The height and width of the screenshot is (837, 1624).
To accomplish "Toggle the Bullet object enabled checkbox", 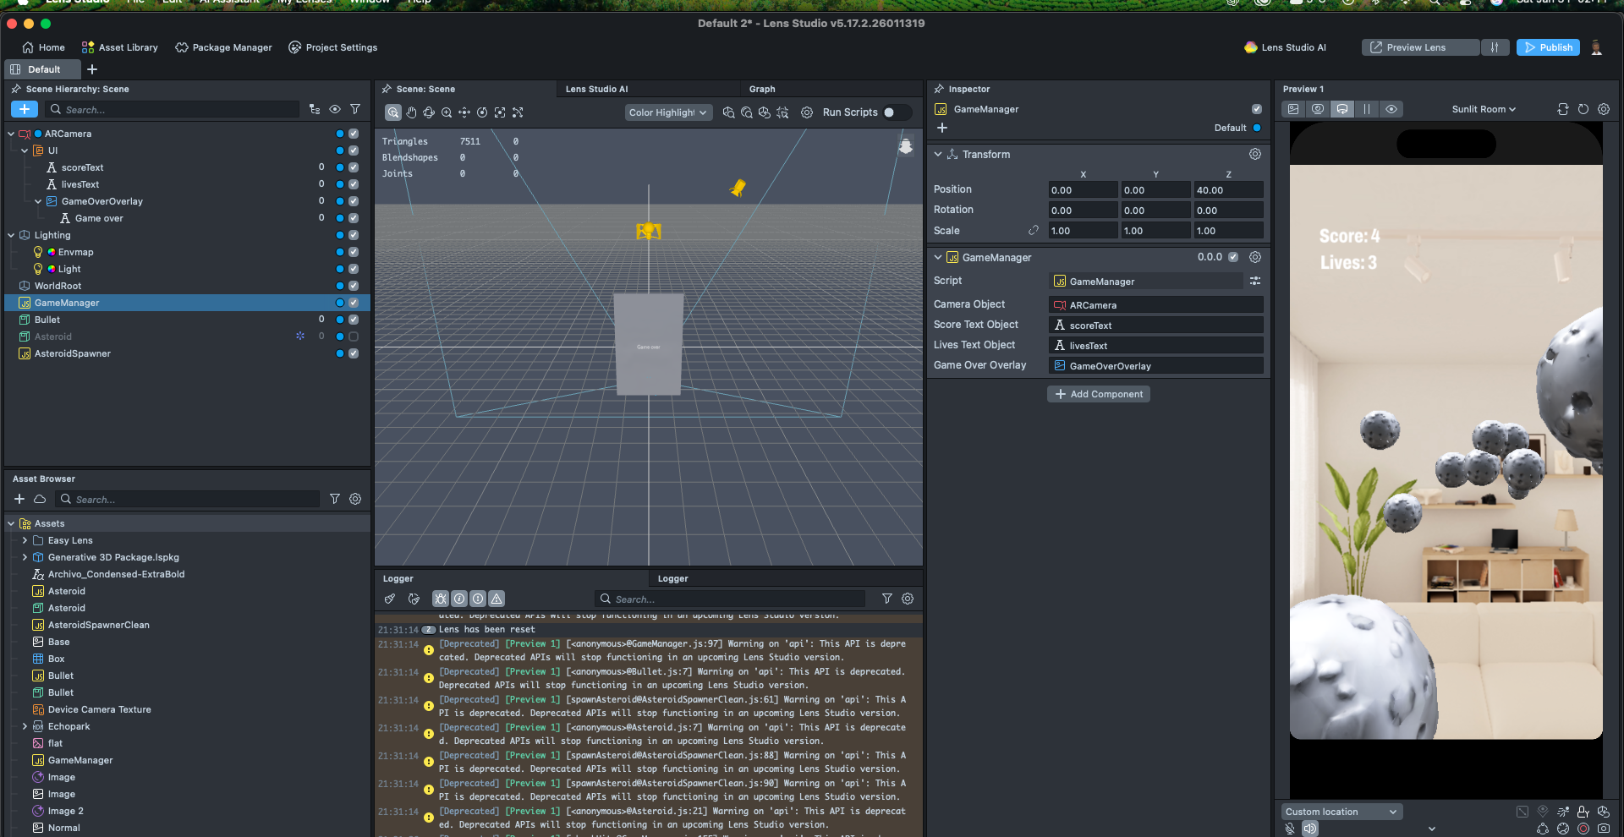I will 354,320.
